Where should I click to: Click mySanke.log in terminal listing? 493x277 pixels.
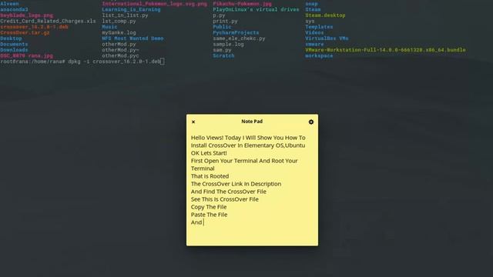[119, 32]
